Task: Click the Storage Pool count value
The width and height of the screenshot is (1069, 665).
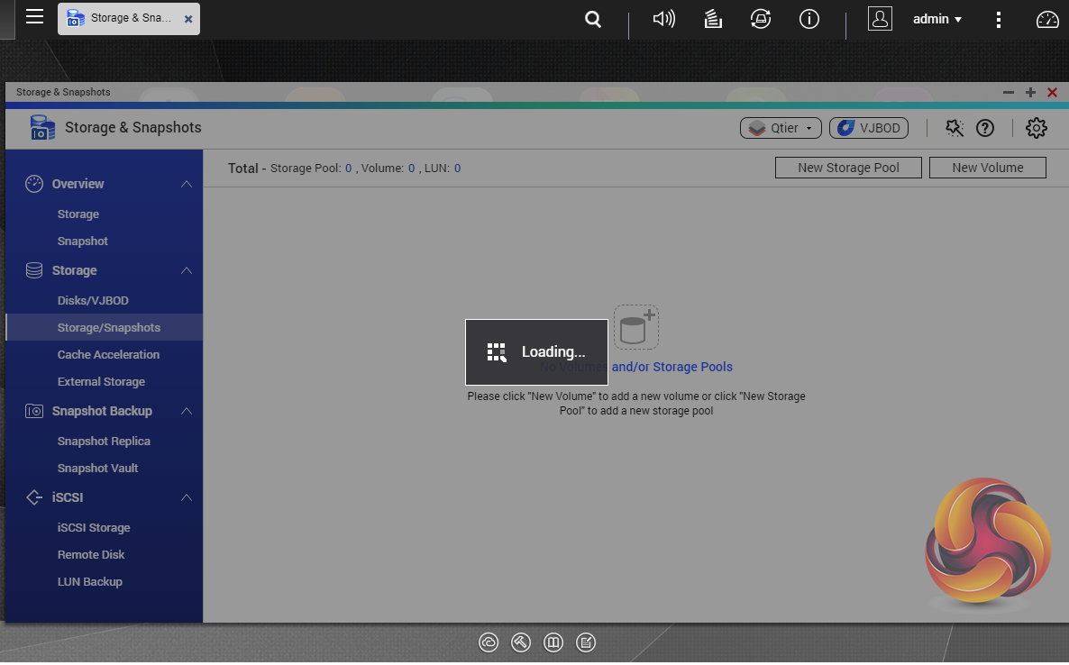Action: click(x=349, y=169)
